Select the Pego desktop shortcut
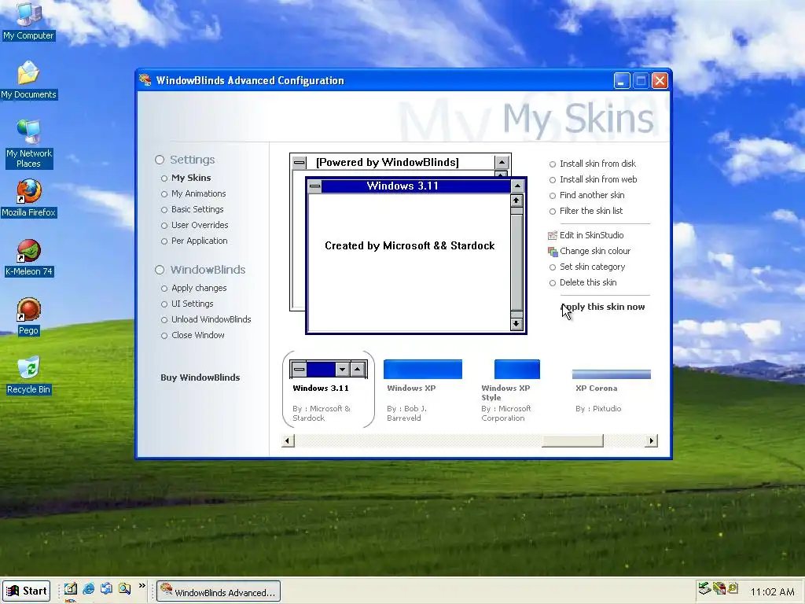The image size is (805, 604). pyautogui.click(x=28, y=316)
